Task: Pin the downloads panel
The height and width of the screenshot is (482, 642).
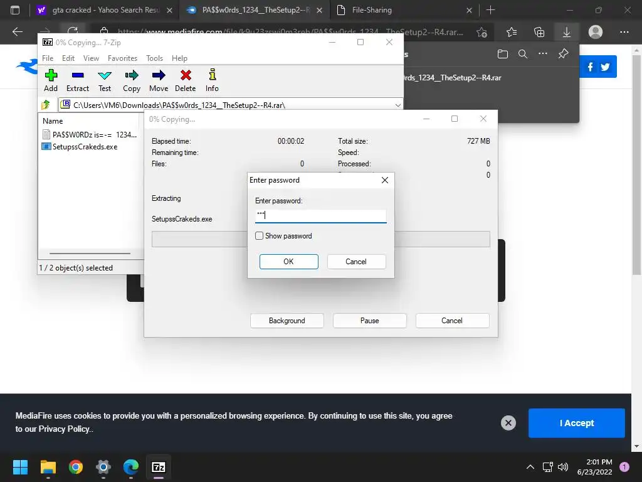Action: [564, 54]
